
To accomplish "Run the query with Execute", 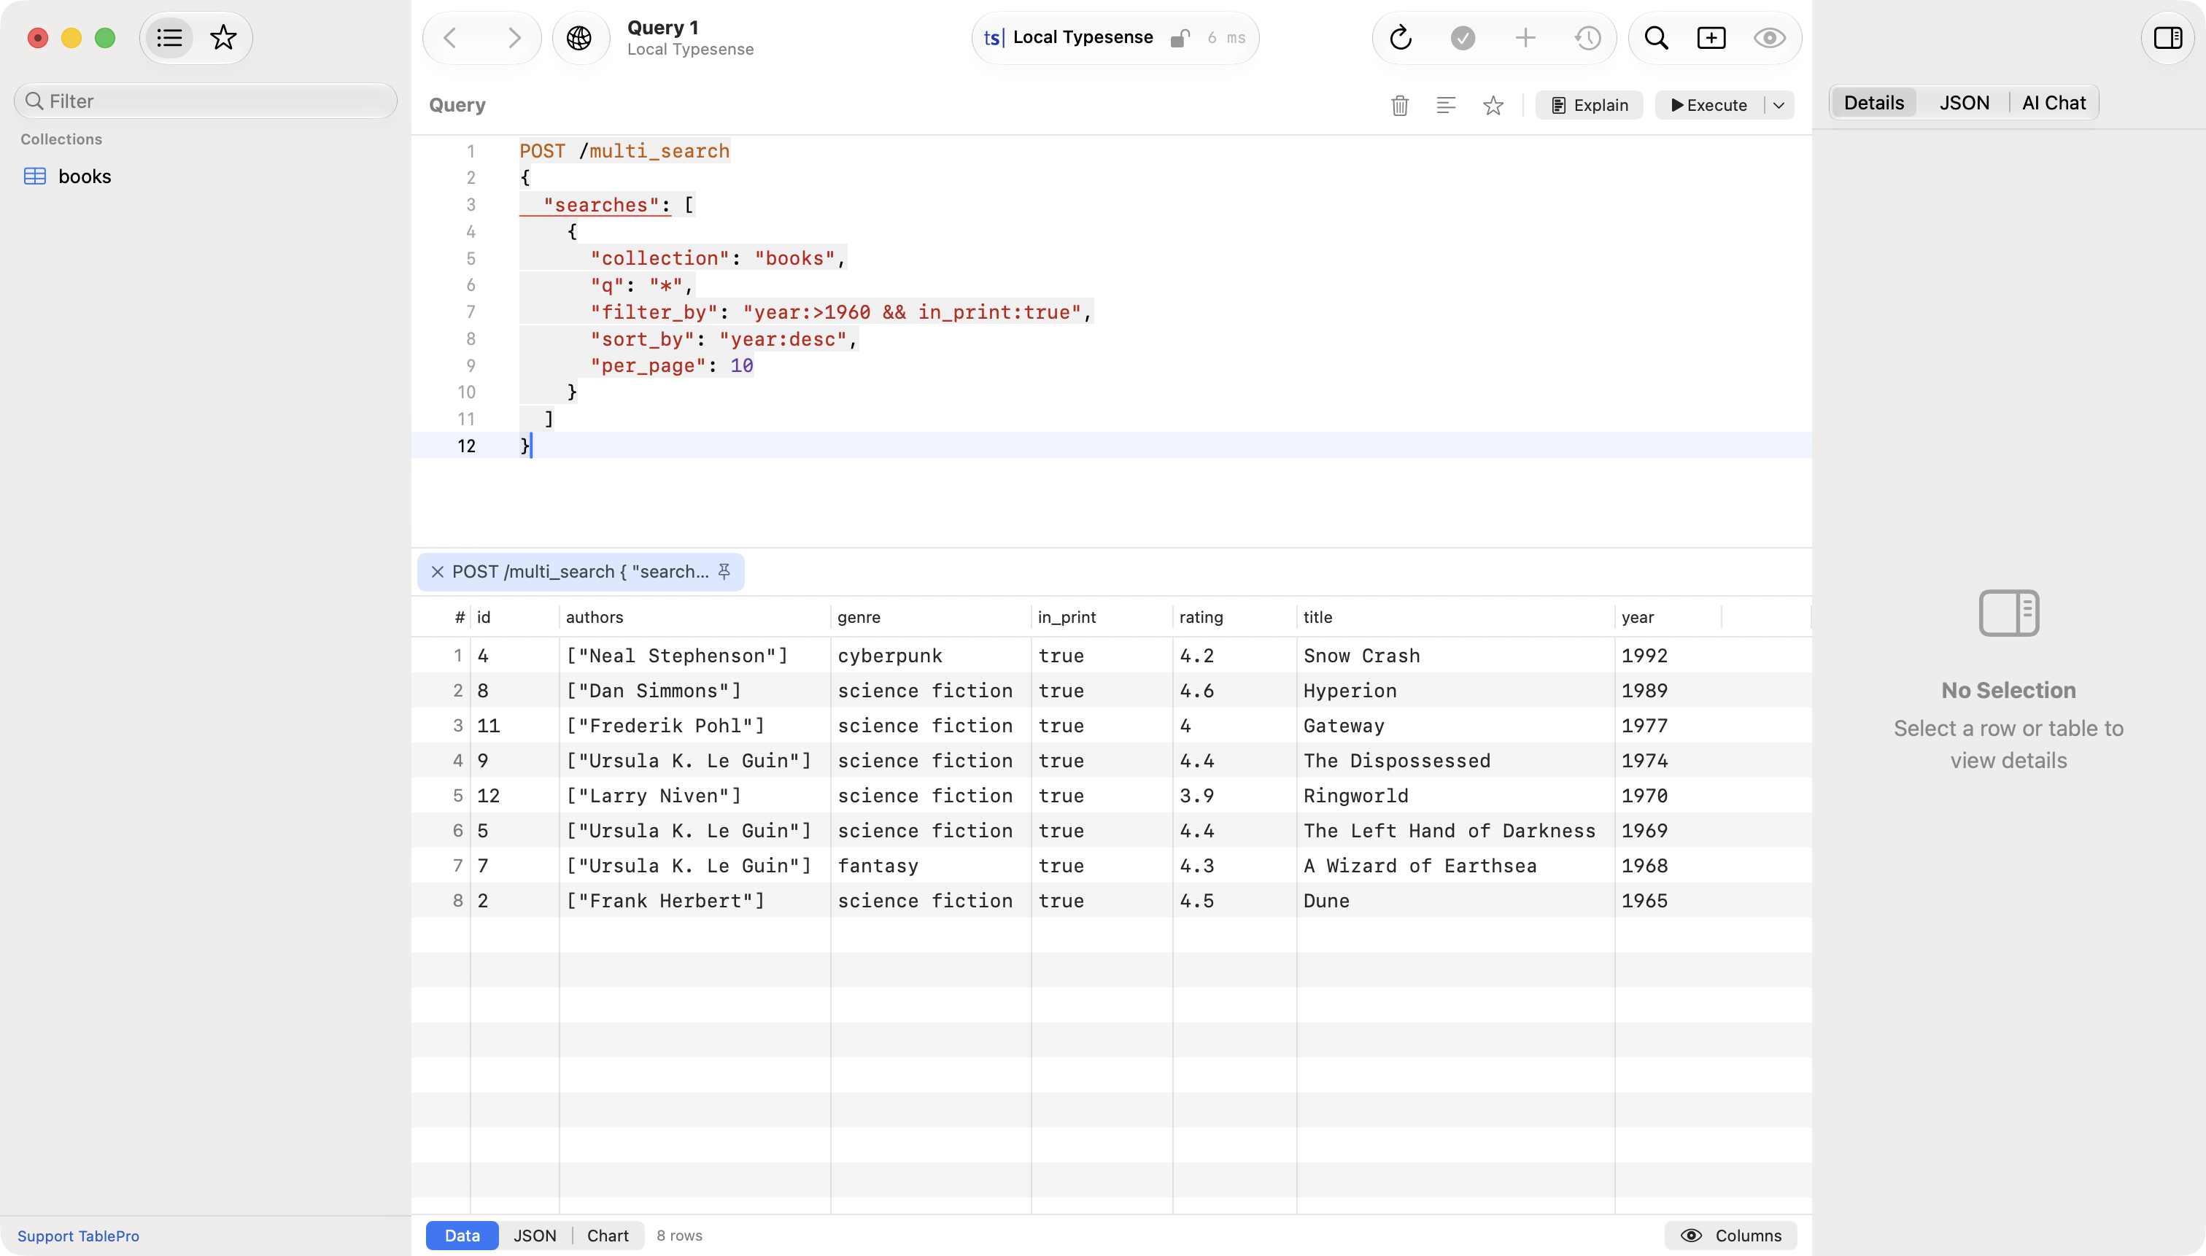I will [x=1709, y=105].
